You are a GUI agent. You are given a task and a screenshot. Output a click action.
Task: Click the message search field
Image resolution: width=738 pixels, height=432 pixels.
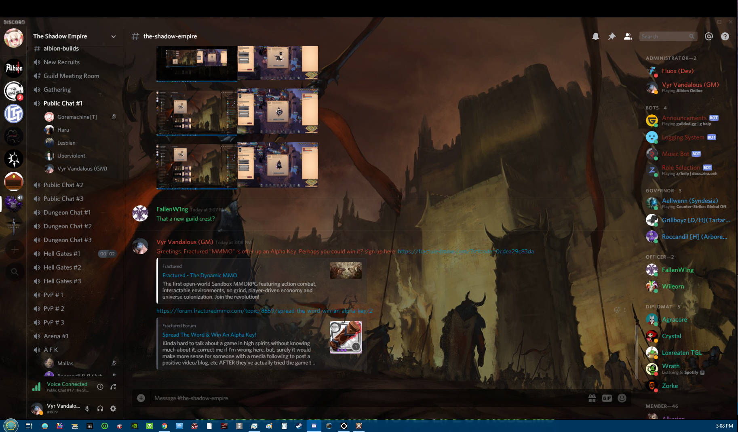(x=668, y=36)
